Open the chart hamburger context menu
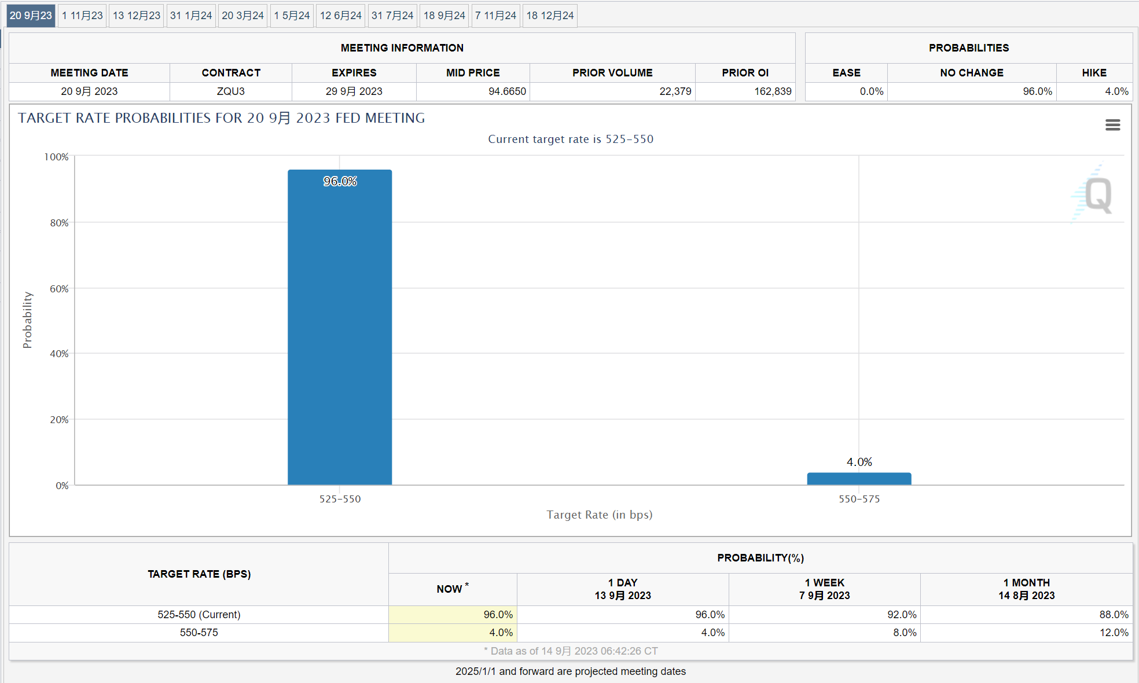 click(x=1112, y=125)
